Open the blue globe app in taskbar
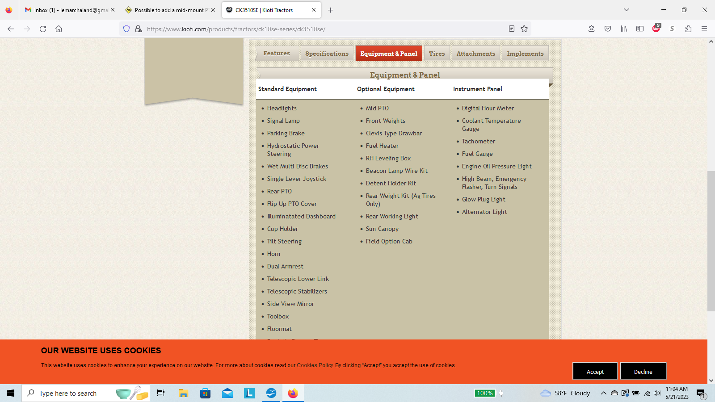 [271, 393]
